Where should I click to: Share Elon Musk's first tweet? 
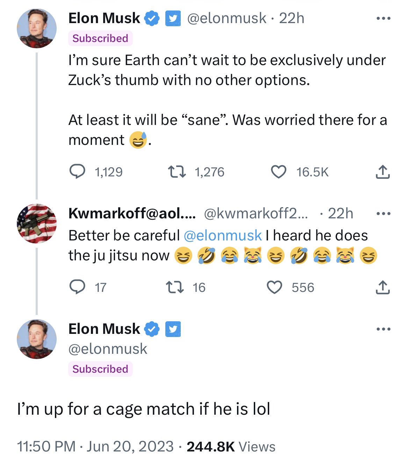coord(383,172)
